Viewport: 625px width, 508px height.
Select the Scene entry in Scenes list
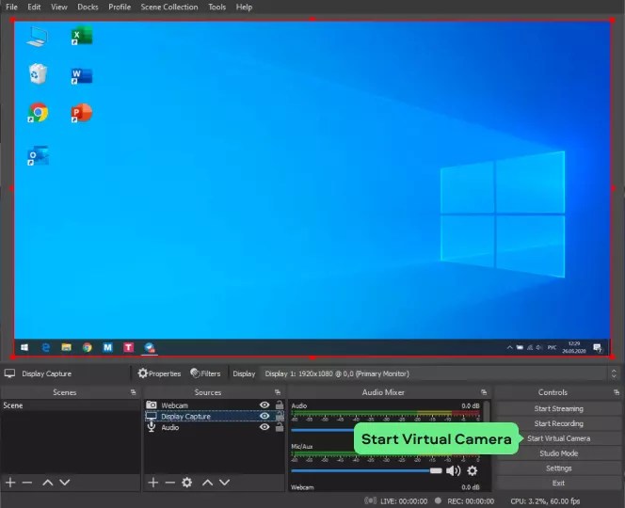click(x=71, y=405)
